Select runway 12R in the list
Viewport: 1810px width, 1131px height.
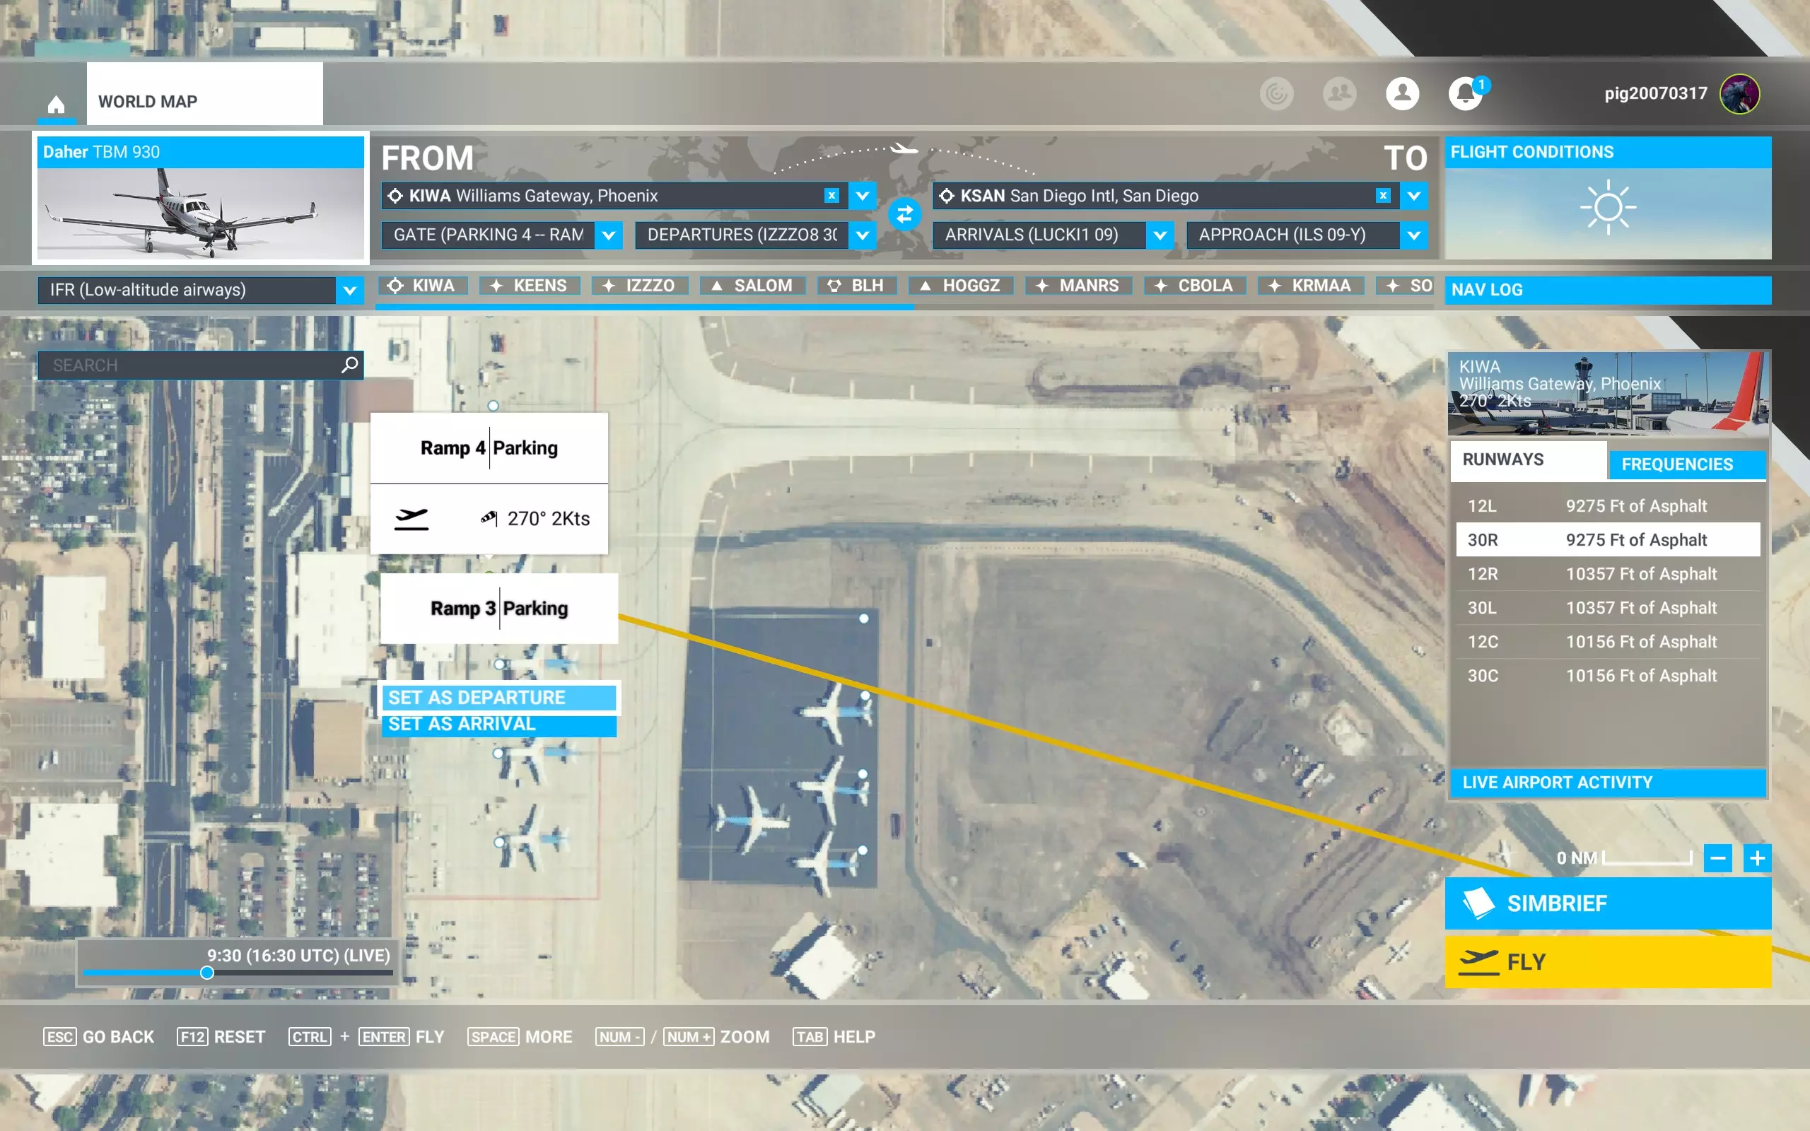point(1607,574)
